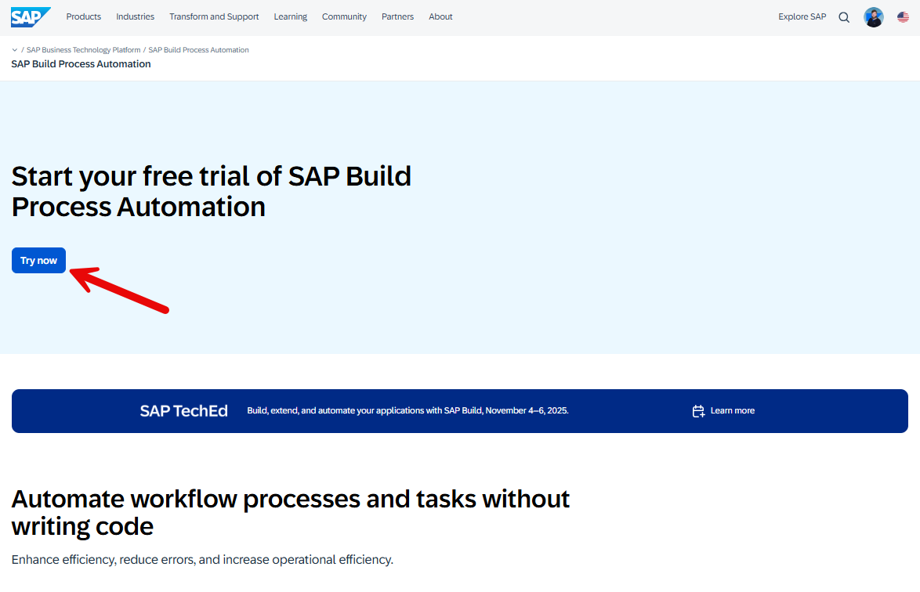Open the Products menu

pyautogui.click(x=83, y=16)
